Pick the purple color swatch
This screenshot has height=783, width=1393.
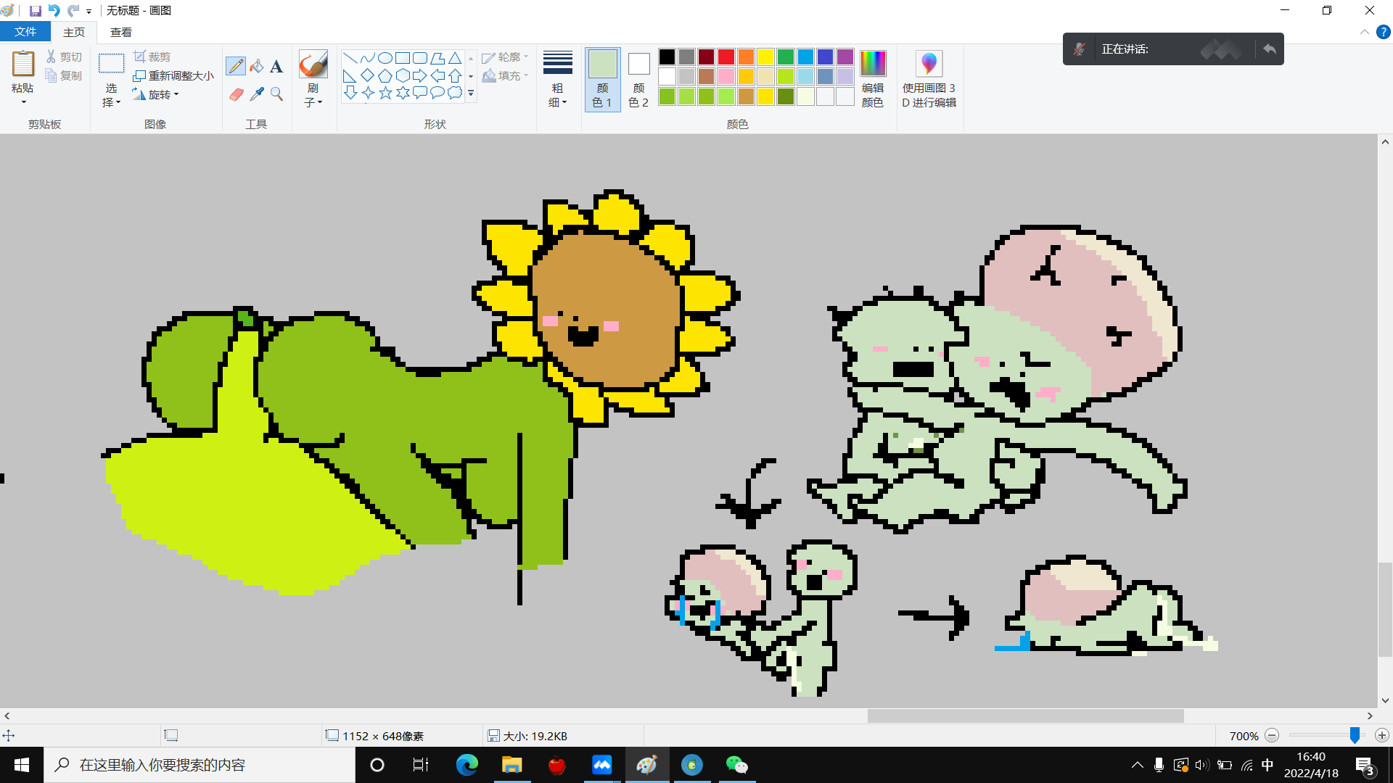[845, 57]
